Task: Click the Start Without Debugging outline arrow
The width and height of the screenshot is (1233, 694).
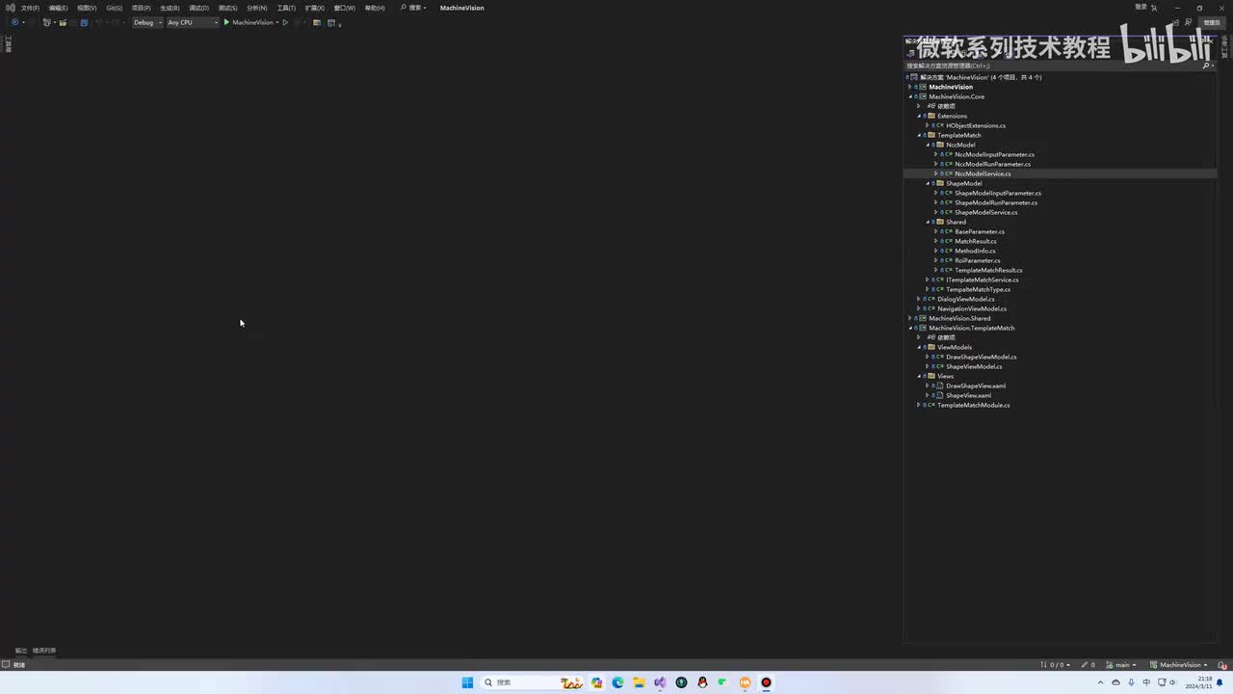Action: click(x=285, y=22)
